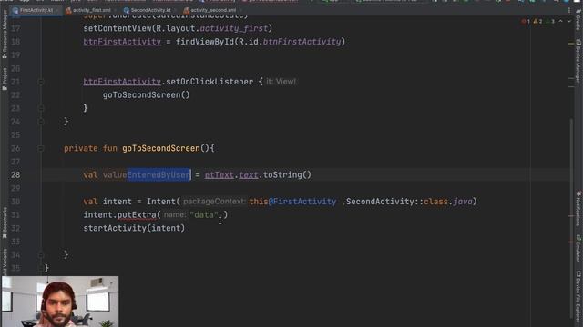Click the val intent variable name on line 30
Viewport: 583px width, 327px height.
(118, 202)
